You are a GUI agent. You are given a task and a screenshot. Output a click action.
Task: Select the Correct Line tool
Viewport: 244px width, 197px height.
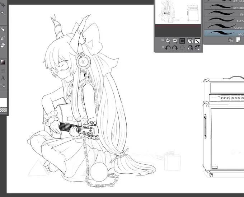pos(3,86)
